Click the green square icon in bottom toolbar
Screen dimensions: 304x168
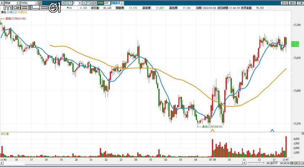(292, 163)
